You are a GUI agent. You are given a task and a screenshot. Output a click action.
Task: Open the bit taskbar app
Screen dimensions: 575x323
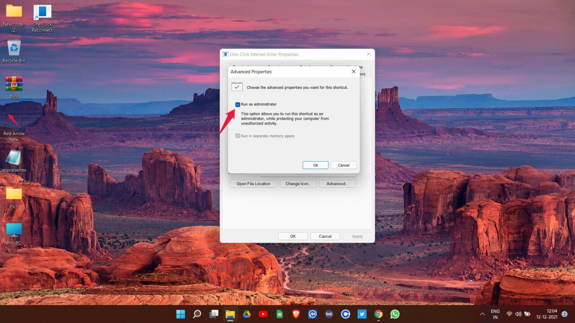(329, 314)
